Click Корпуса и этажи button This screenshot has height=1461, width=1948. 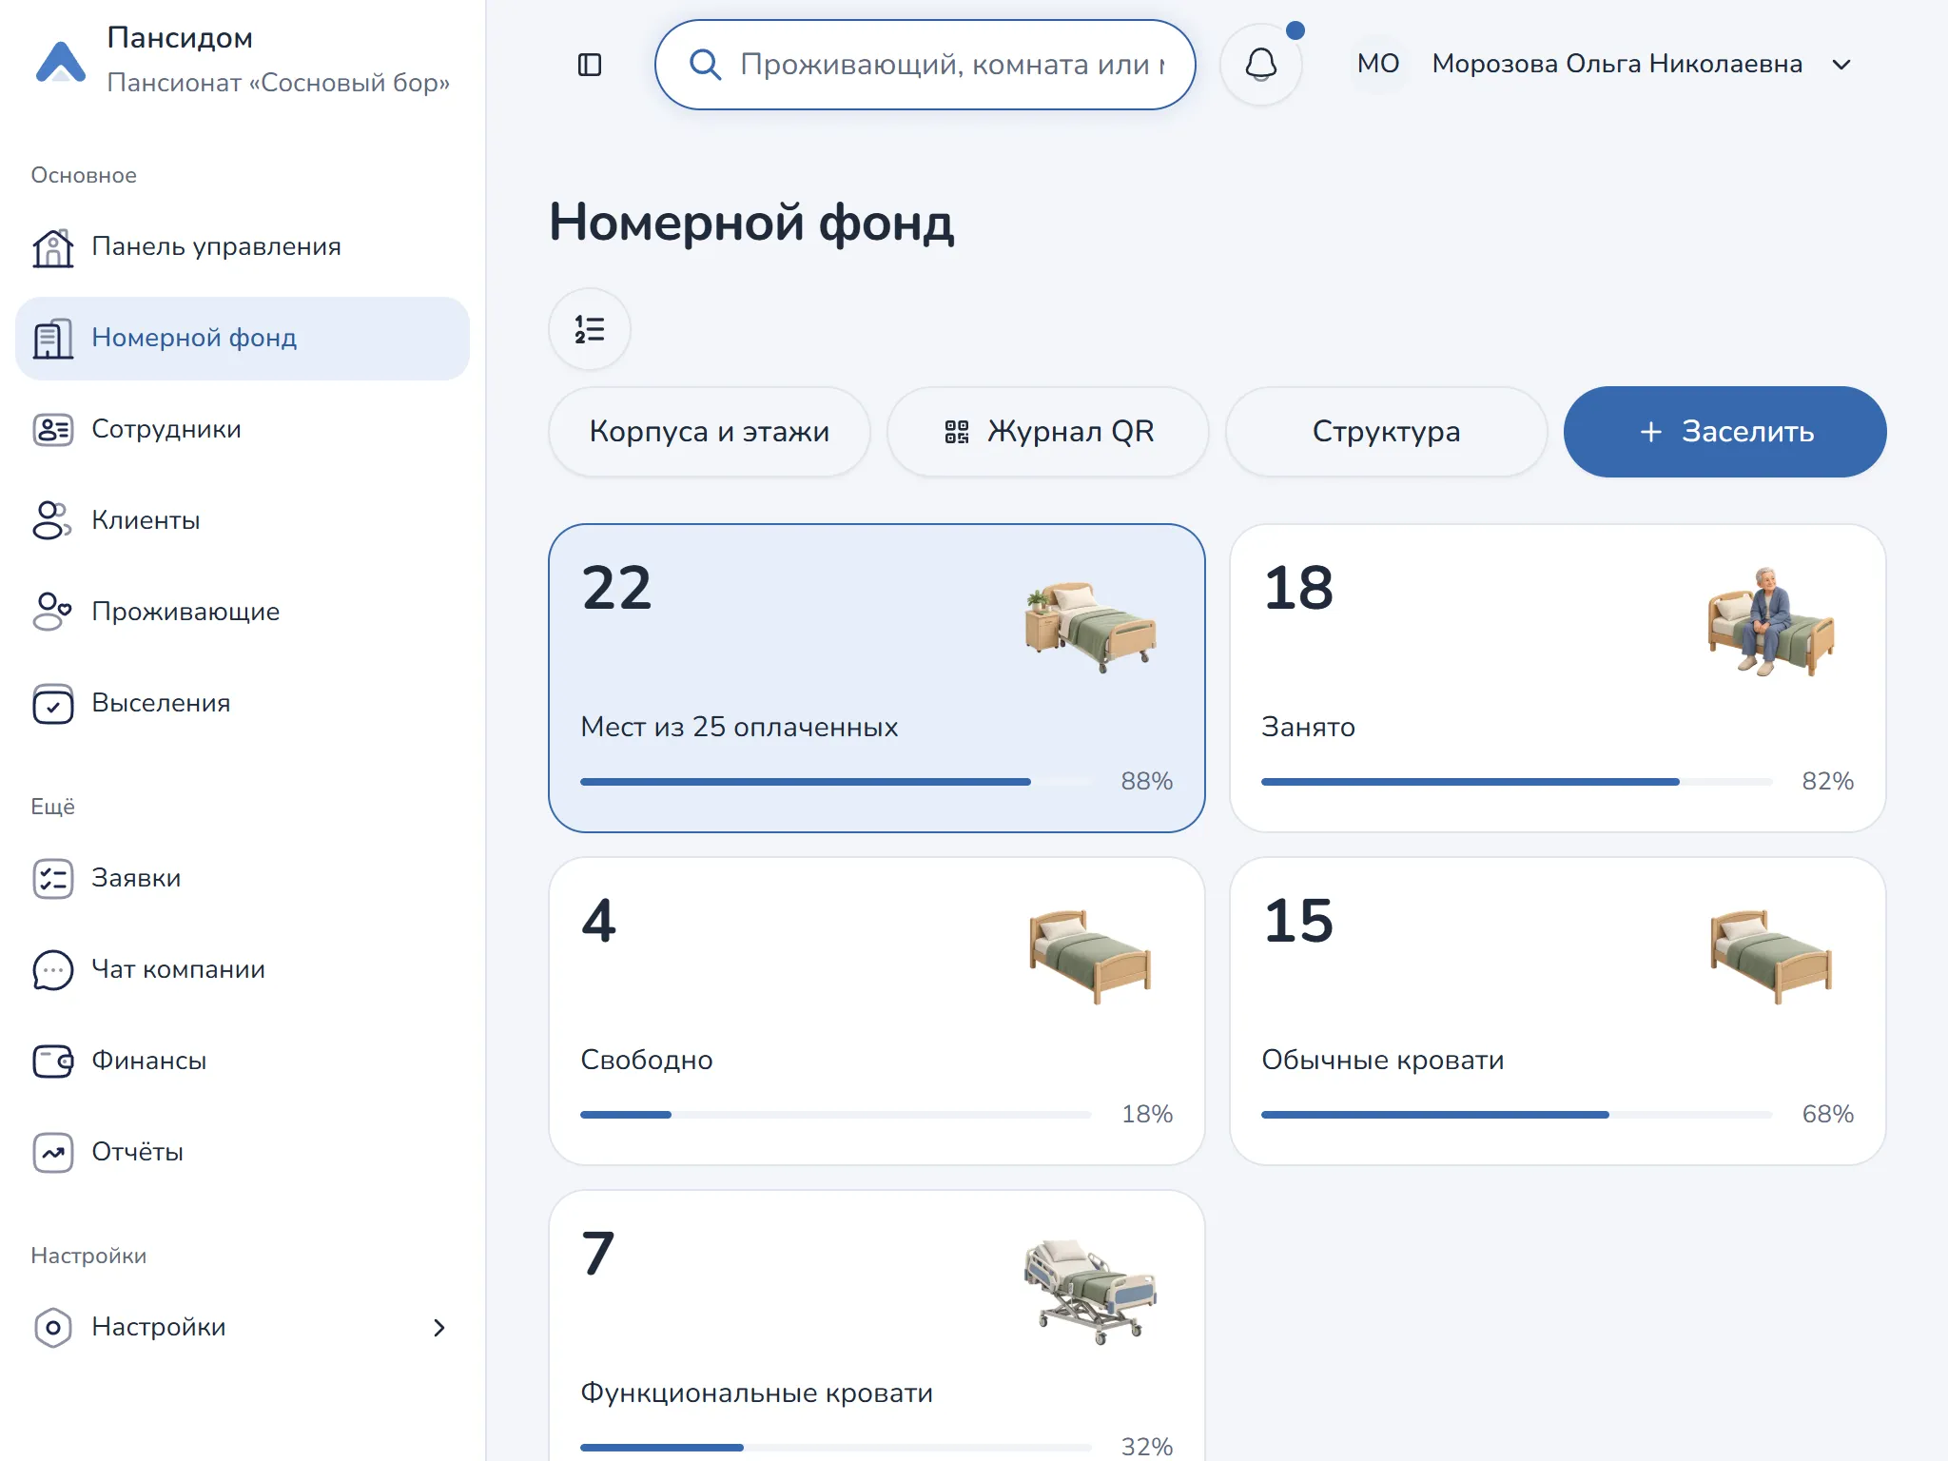pyautogui.click(x=710, y=432)
